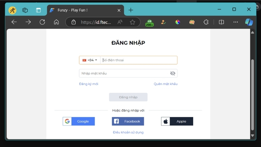Toggle split screen view icon

[x=222, y=22]
